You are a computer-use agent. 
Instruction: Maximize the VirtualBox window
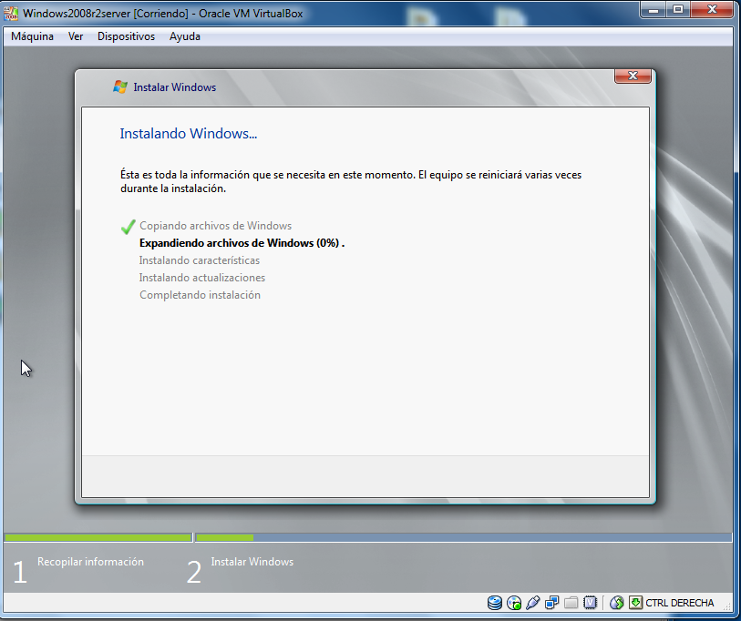tap(677, 9)
